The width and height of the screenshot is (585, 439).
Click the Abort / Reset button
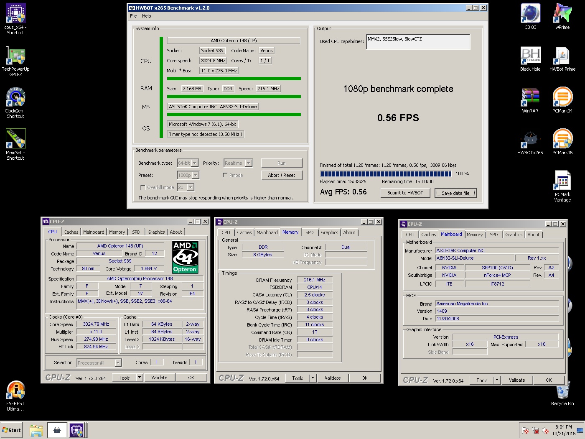coord(282,175)
